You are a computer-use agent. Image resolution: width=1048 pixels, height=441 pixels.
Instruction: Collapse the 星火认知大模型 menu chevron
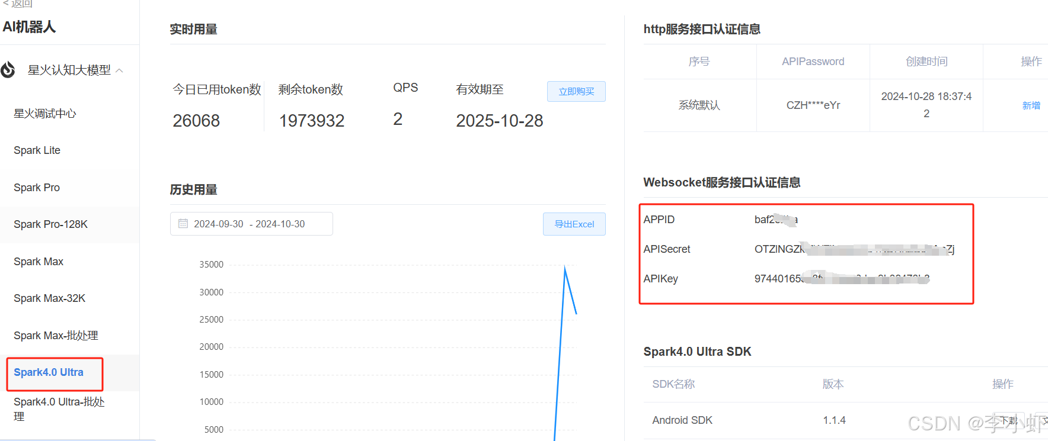point(120,70)
